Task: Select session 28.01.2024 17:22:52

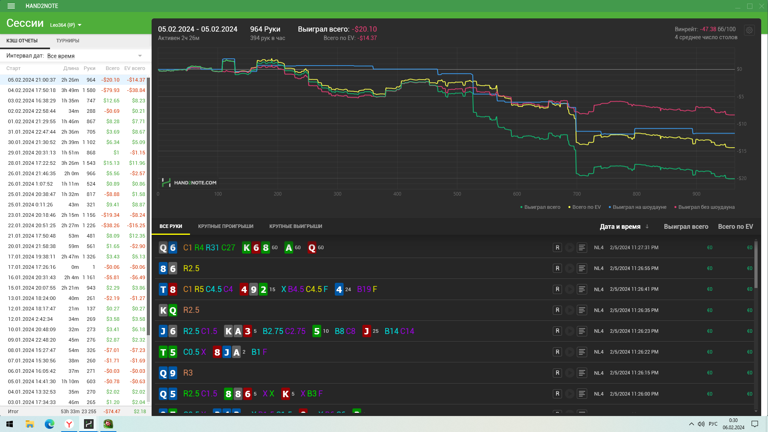Action: (74, 163)
